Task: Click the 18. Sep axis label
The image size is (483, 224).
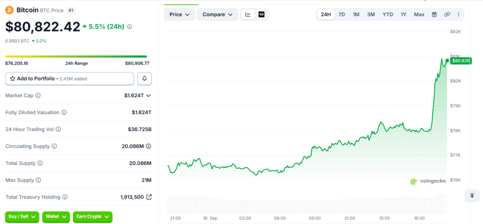Action: click(210, 218)
